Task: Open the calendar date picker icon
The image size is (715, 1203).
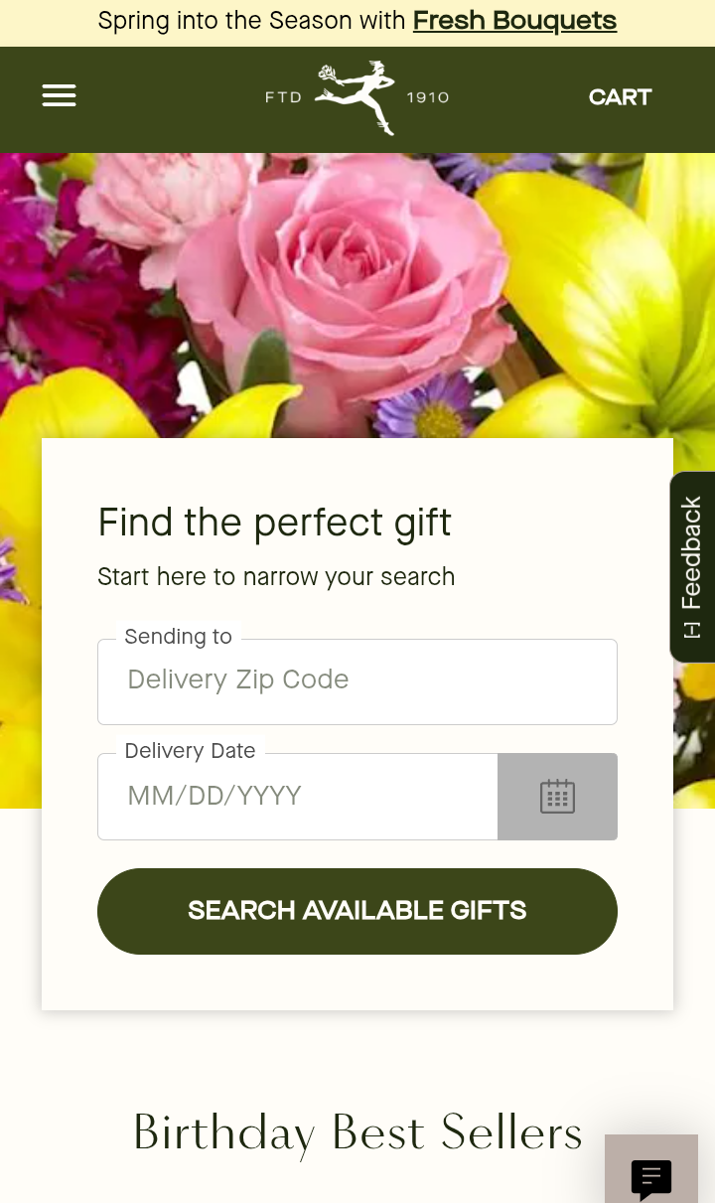Action: 557,797
